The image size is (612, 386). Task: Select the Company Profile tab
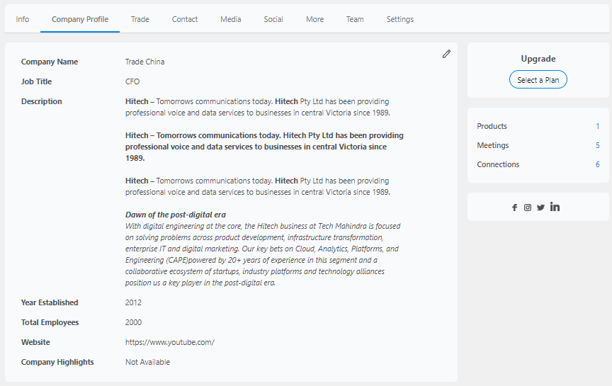coord(80,19)
